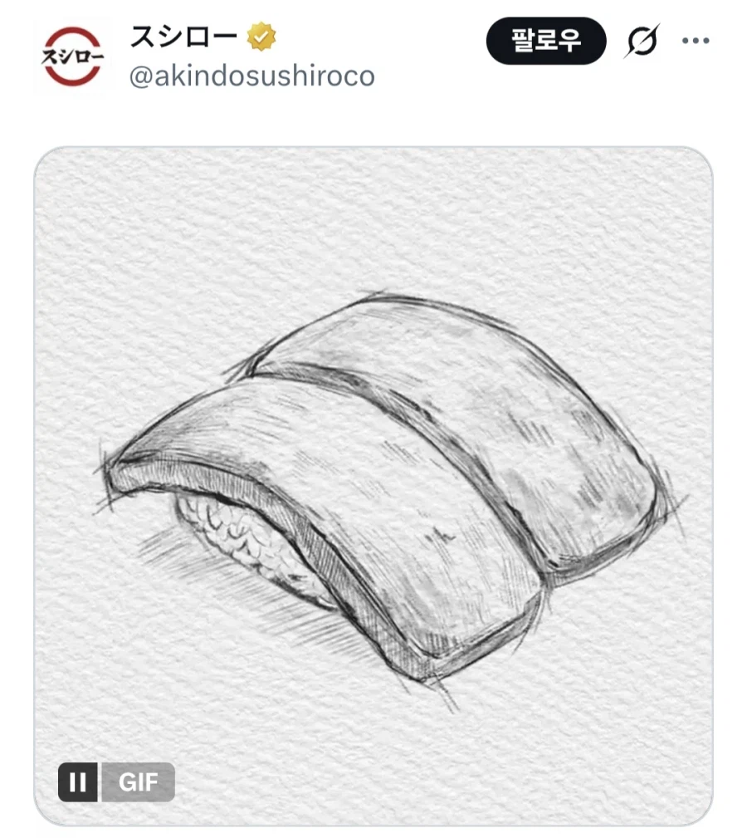Ask Grok about this post
The width and height of the screenshot is (747, 838).
642,41
